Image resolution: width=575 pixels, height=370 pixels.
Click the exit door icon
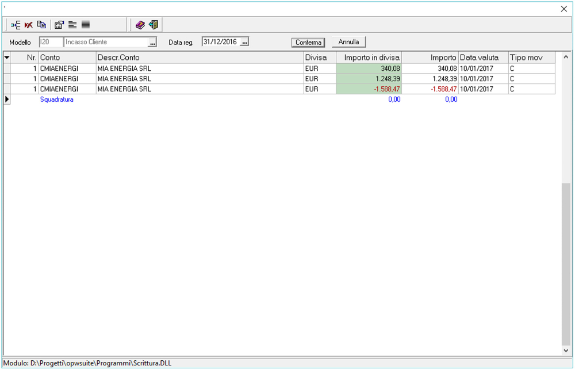coord(154,25)
